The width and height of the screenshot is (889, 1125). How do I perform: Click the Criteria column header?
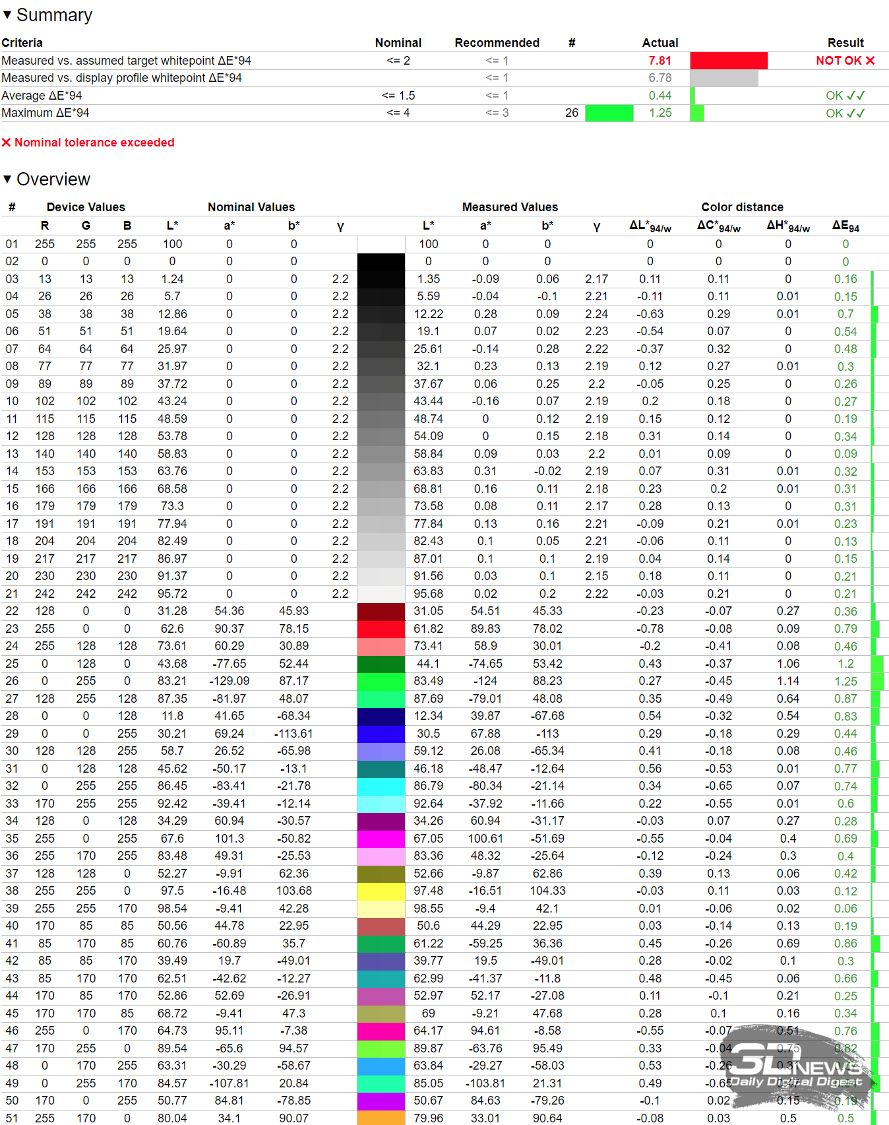(x=22, y=43)
